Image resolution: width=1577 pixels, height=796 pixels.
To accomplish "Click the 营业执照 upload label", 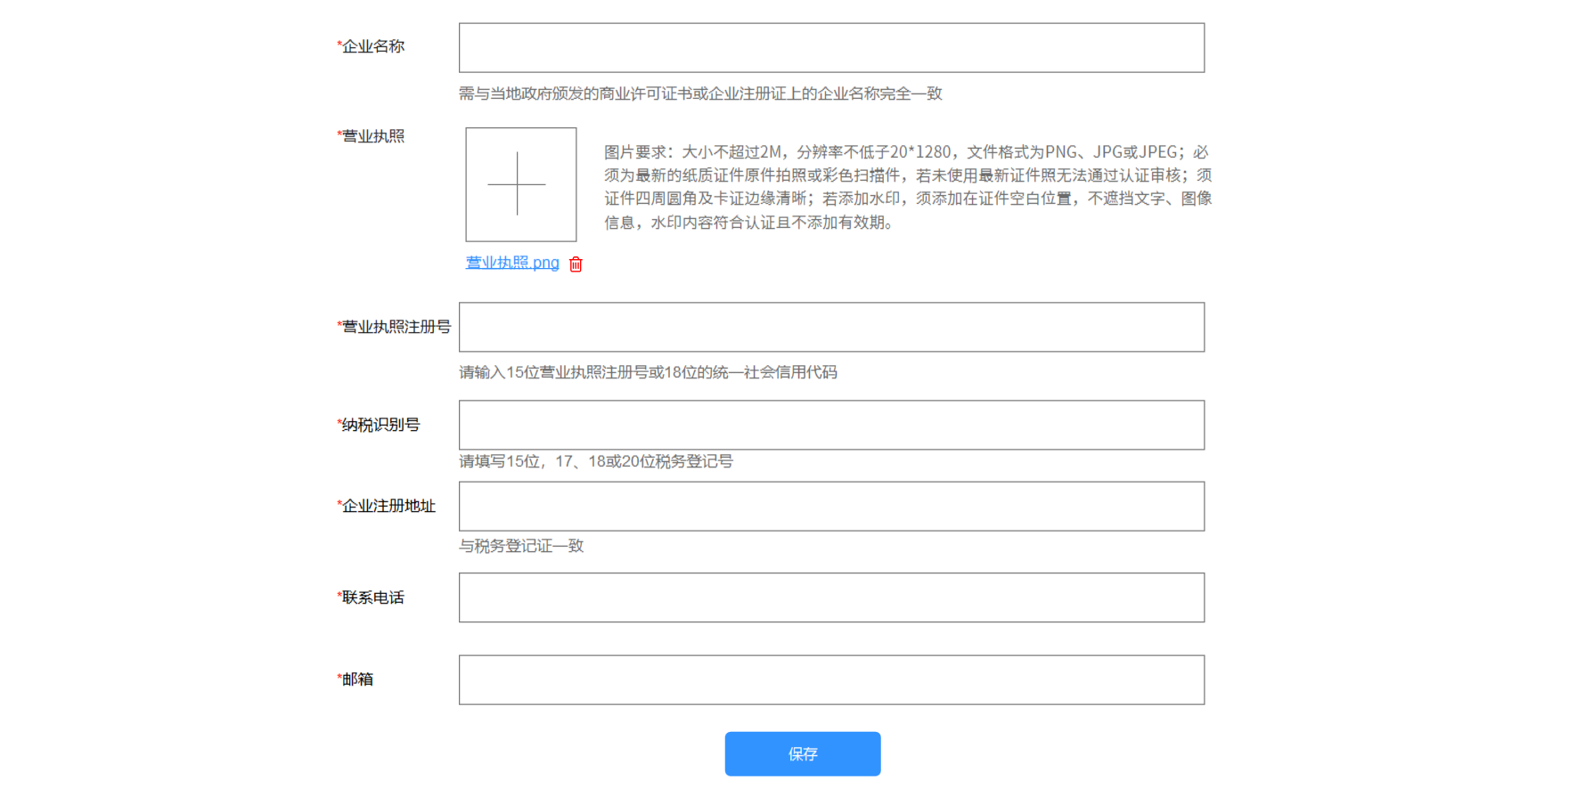I will click(372, 136).
